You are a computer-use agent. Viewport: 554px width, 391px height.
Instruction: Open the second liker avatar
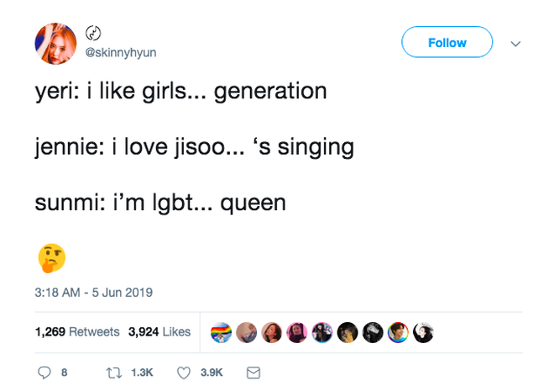pos(246,333)
